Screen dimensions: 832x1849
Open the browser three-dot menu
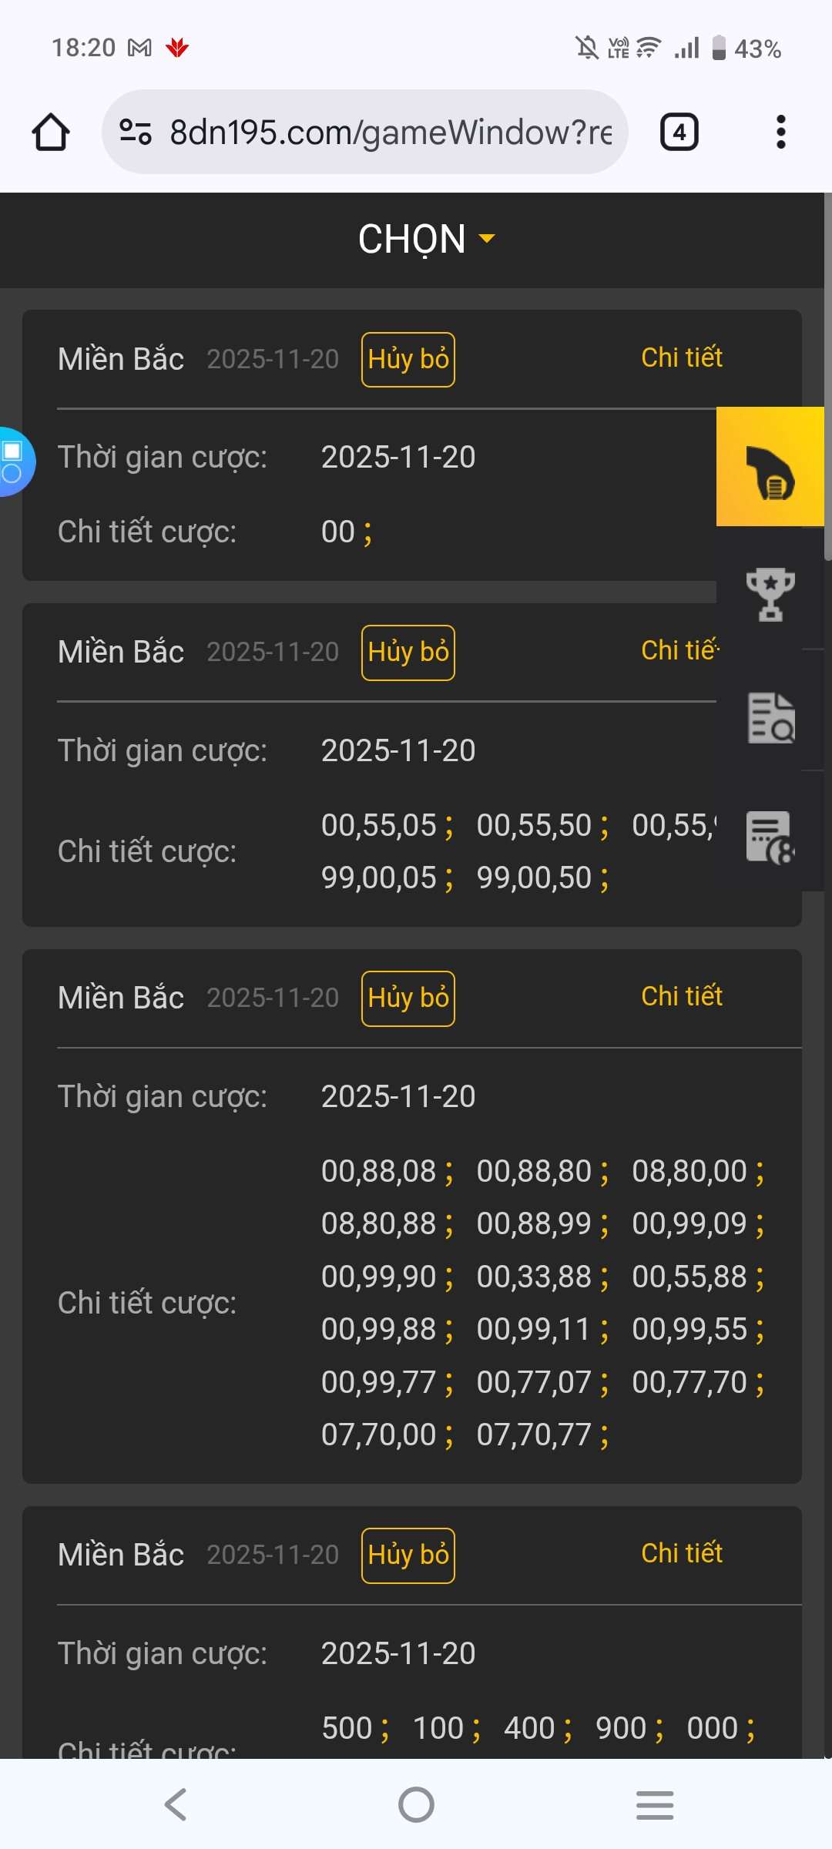tap(780, 132)
